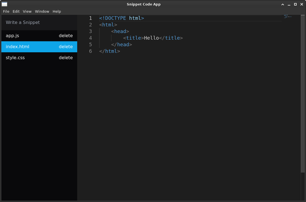Click the up-arrow shade button in title bar
Viewport: 306px width, 202px height.
[x=283, y=4]
